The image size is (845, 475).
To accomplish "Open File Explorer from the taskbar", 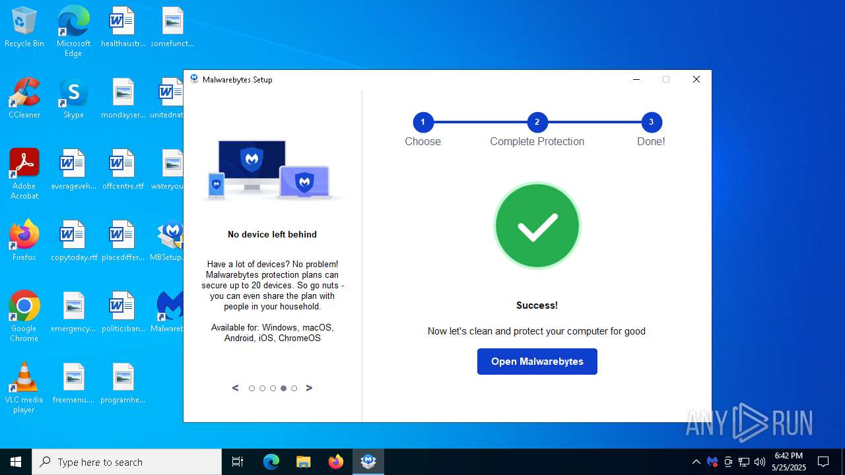I will point(304,462).
